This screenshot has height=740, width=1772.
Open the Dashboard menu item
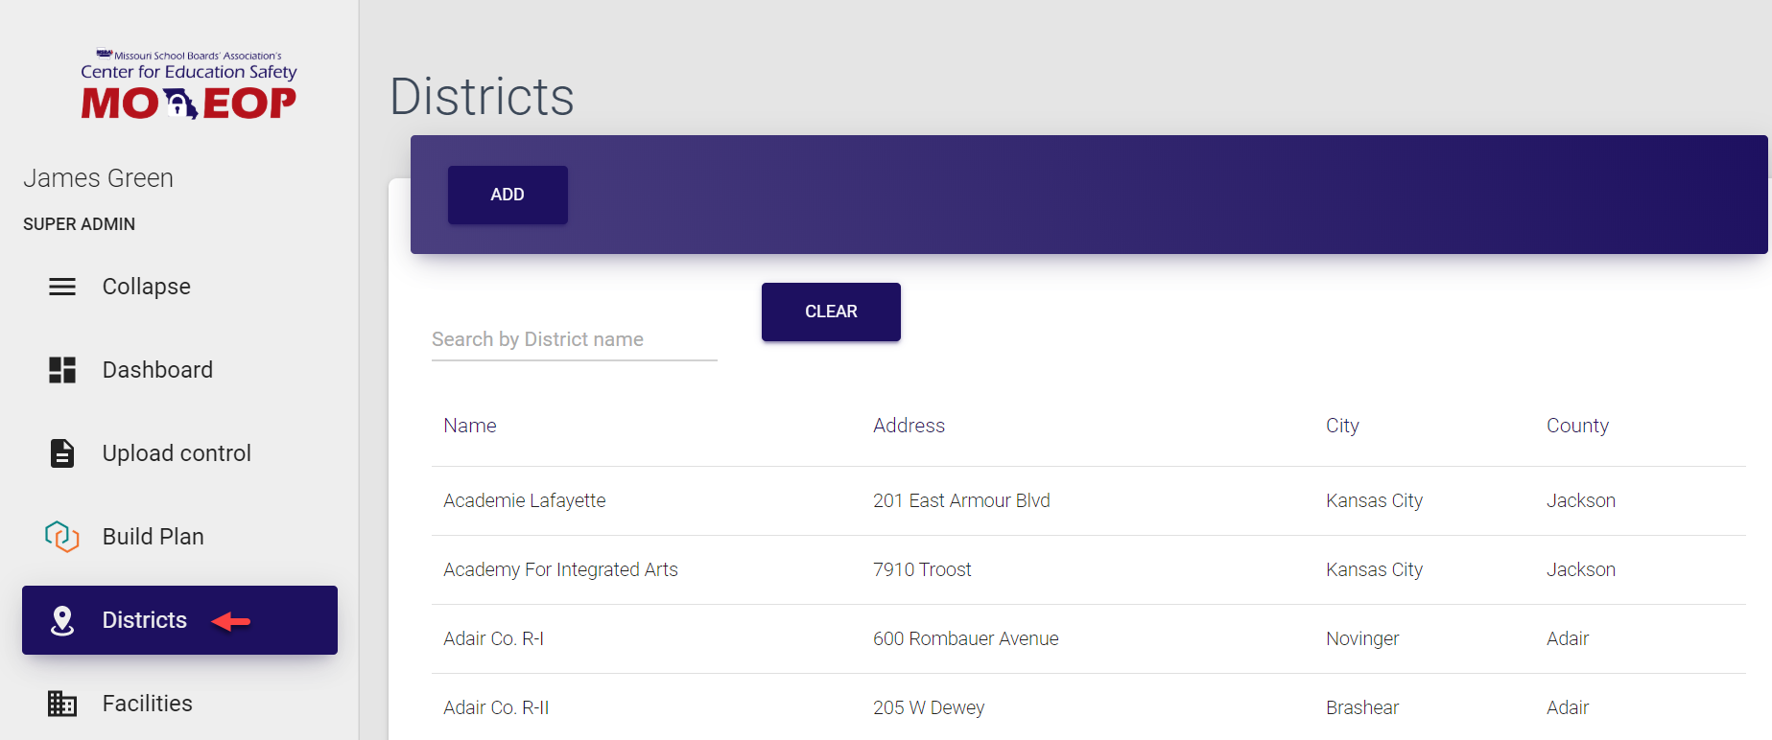coord(157,370)
